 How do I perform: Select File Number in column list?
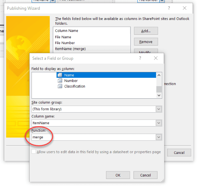point(92,43)
